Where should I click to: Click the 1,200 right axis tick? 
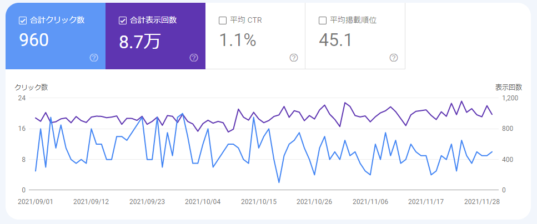tap(510, 98)
